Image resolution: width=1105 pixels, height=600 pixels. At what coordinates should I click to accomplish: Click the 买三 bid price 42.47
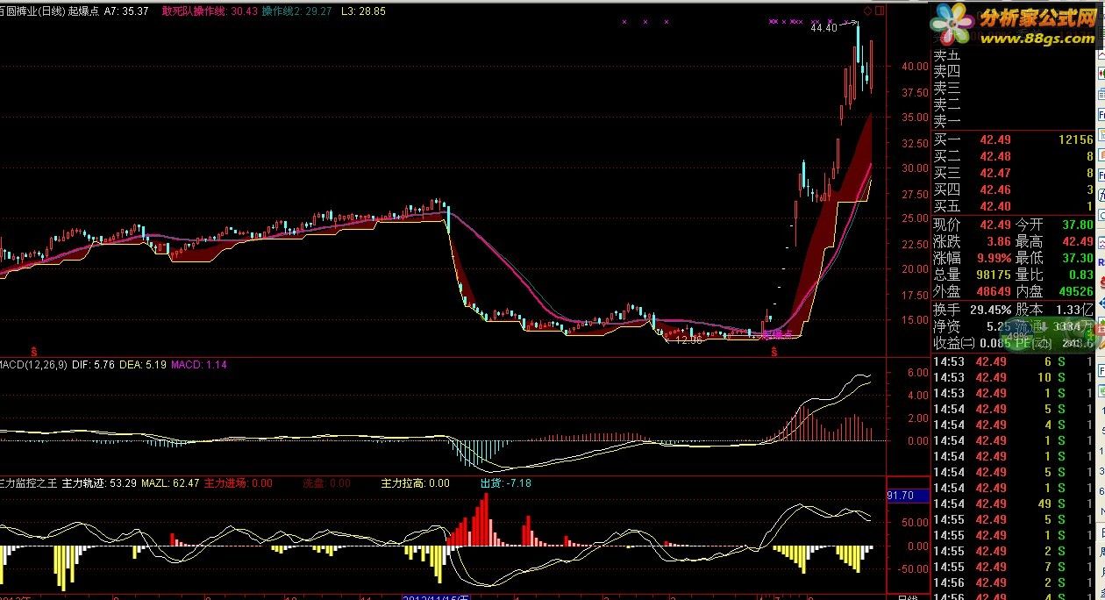point(995,173)
